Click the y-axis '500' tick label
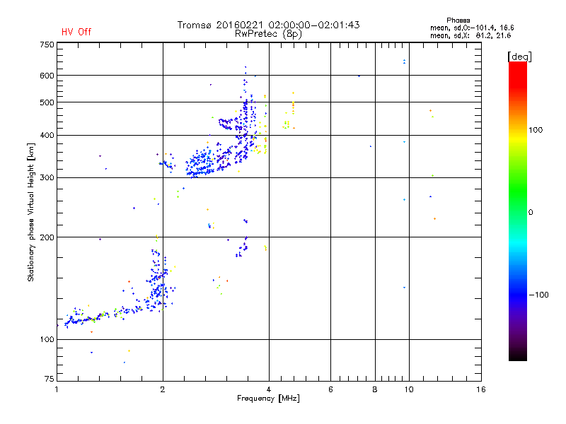566x424 pixels. (x=47, y=102)
